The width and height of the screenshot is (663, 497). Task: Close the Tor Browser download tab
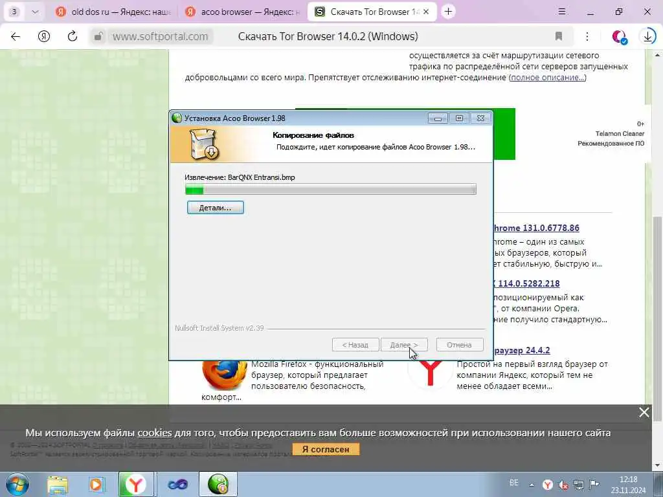pyautogui.click(x=426, y=12)
